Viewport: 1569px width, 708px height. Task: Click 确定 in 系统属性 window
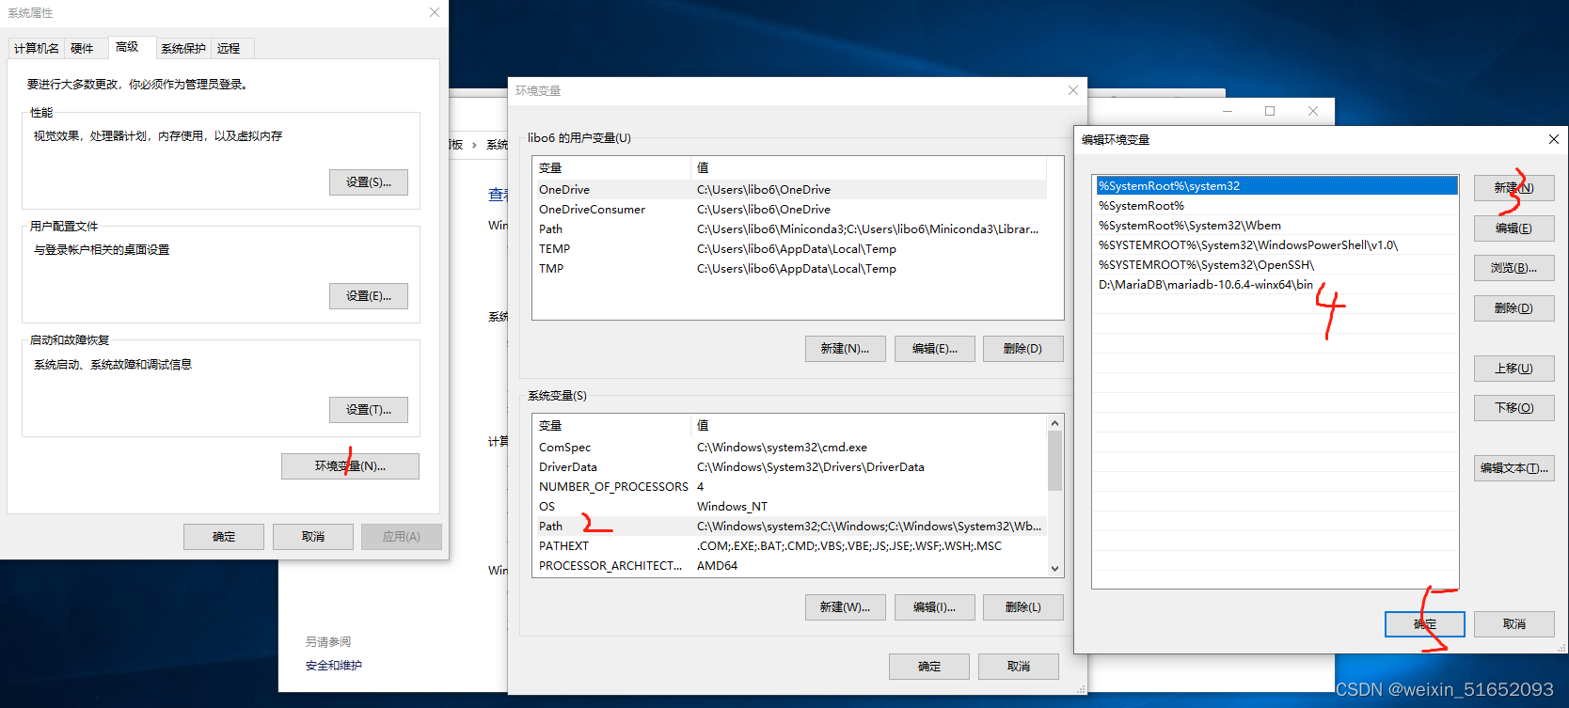pos(224,537)
